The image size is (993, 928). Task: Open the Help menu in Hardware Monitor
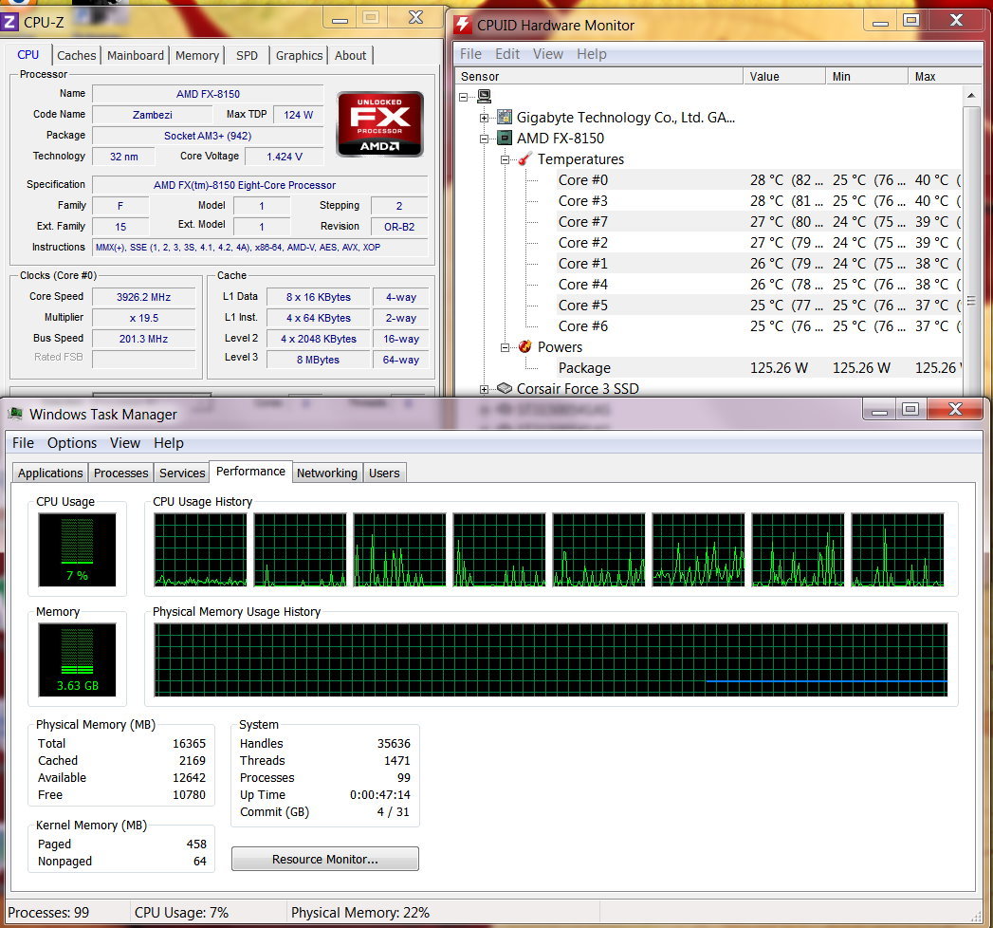point(592,54)
